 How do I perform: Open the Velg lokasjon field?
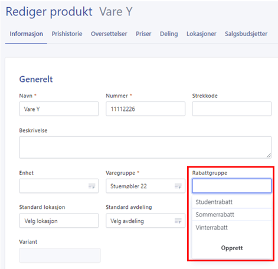59,221
